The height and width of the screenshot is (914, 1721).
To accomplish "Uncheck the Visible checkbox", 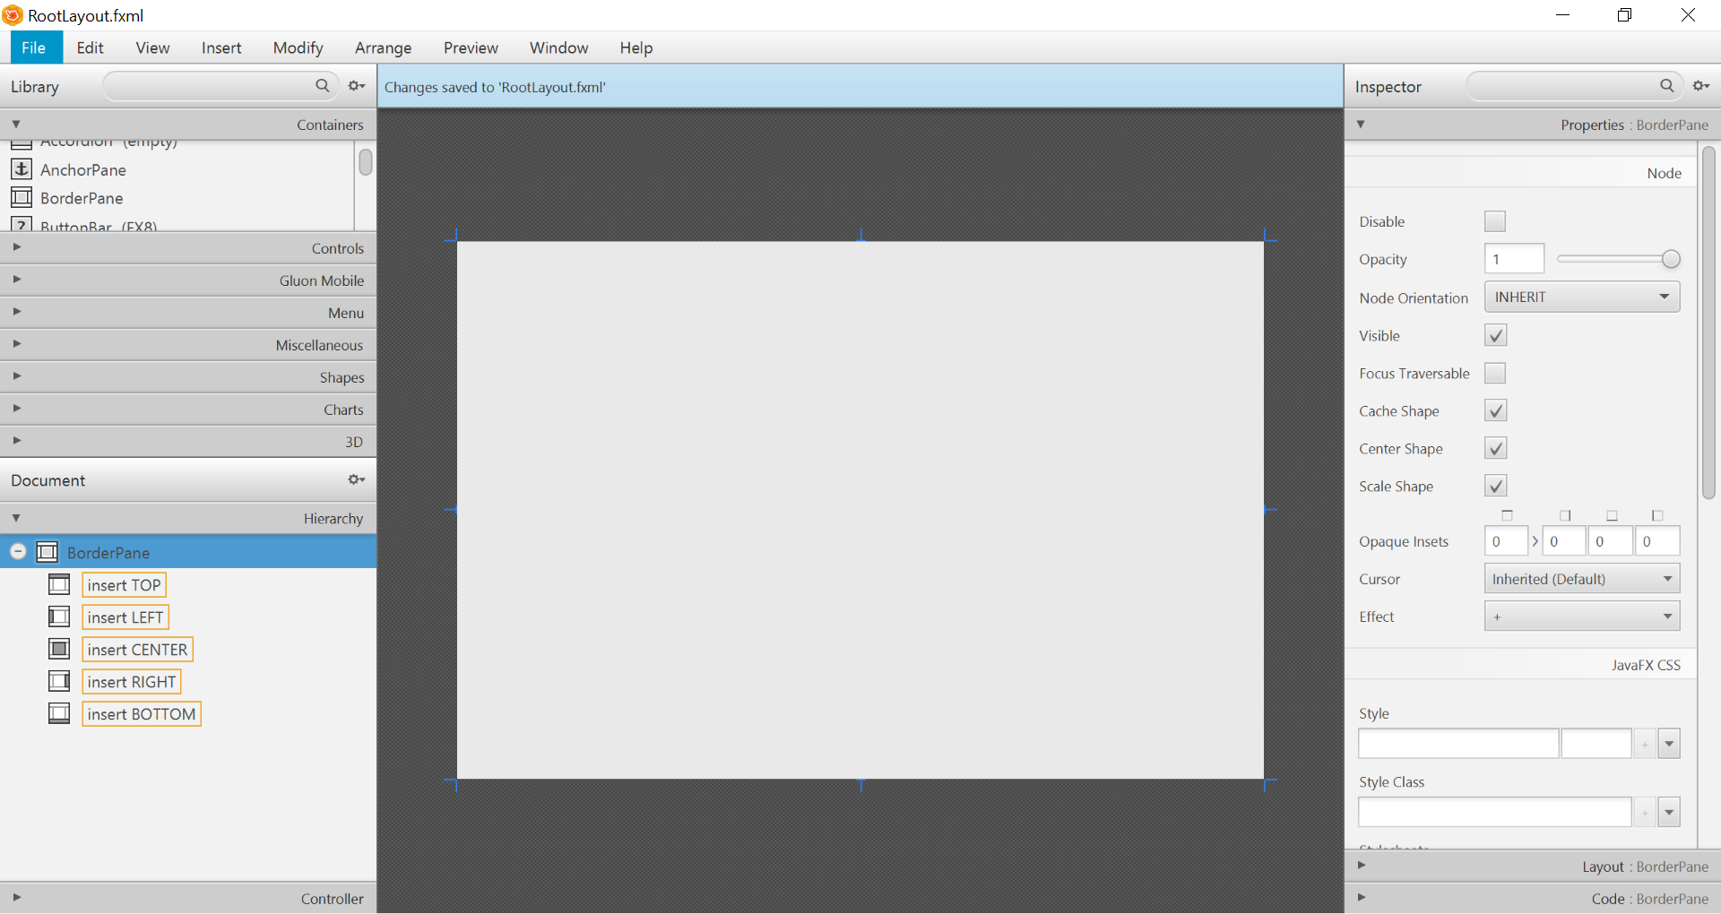I will (1495, 336).
